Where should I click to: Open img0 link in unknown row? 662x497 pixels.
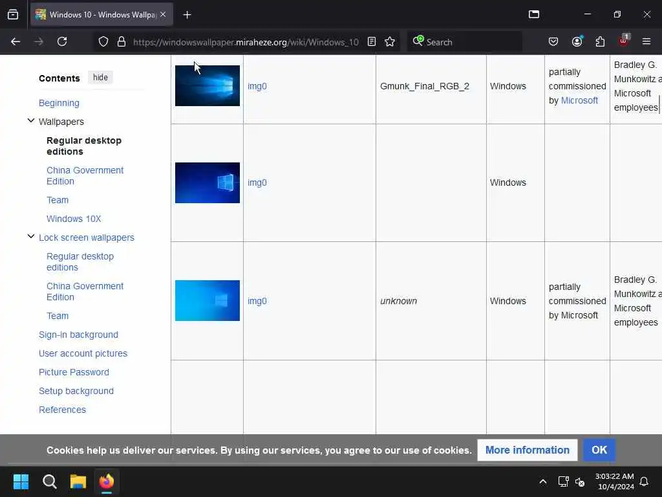tap(257, 301)
